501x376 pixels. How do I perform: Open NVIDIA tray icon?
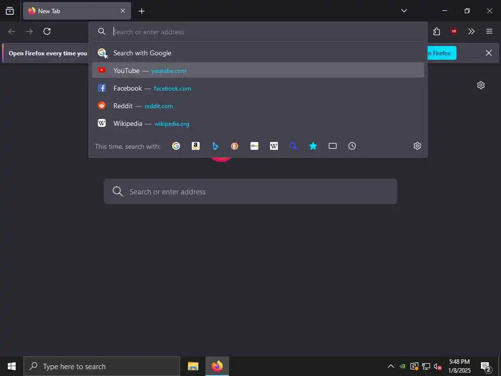[x=403, y=366]
